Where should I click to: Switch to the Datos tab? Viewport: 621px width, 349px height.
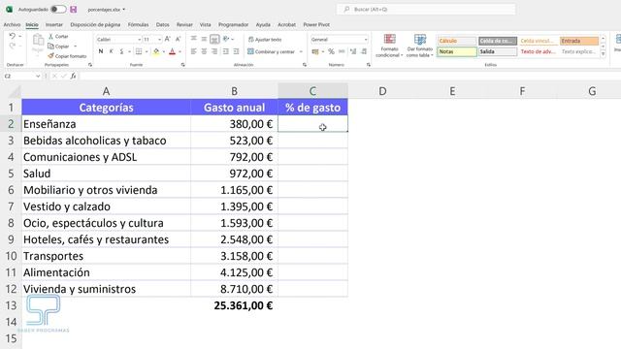pyautogui.click(x=162, y=24)
